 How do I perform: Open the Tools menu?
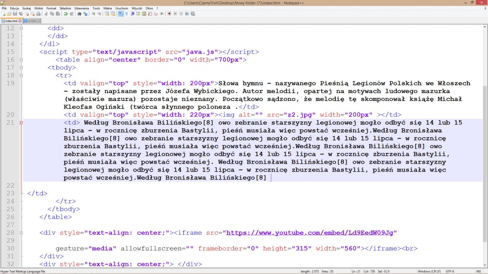coord(96,8)
